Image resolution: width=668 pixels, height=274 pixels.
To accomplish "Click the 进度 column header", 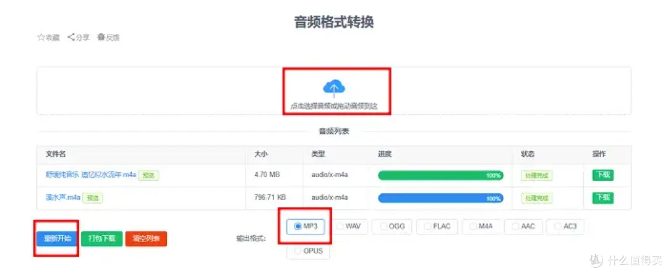I will coord(385,154).
